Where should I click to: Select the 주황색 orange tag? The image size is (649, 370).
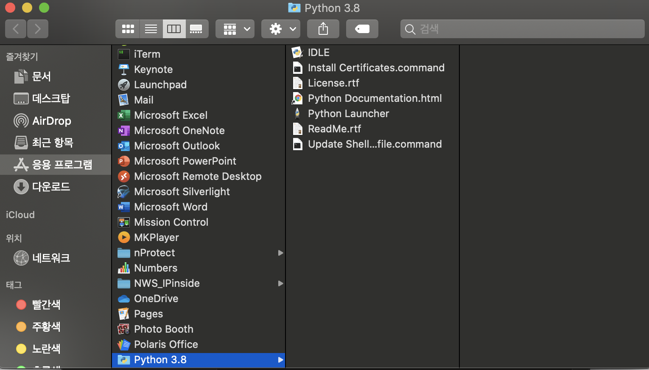(56, 327)
